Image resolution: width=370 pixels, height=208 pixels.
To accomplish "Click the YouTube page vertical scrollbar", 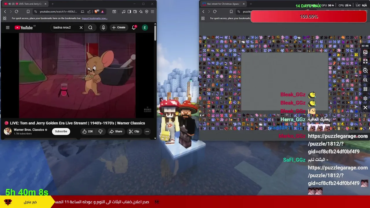I will pos(155,33).
